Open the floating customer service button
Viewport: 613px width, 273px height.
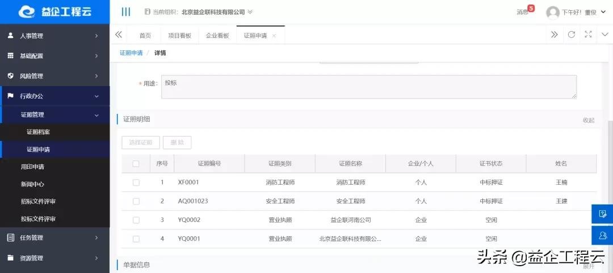pos(602,235)
